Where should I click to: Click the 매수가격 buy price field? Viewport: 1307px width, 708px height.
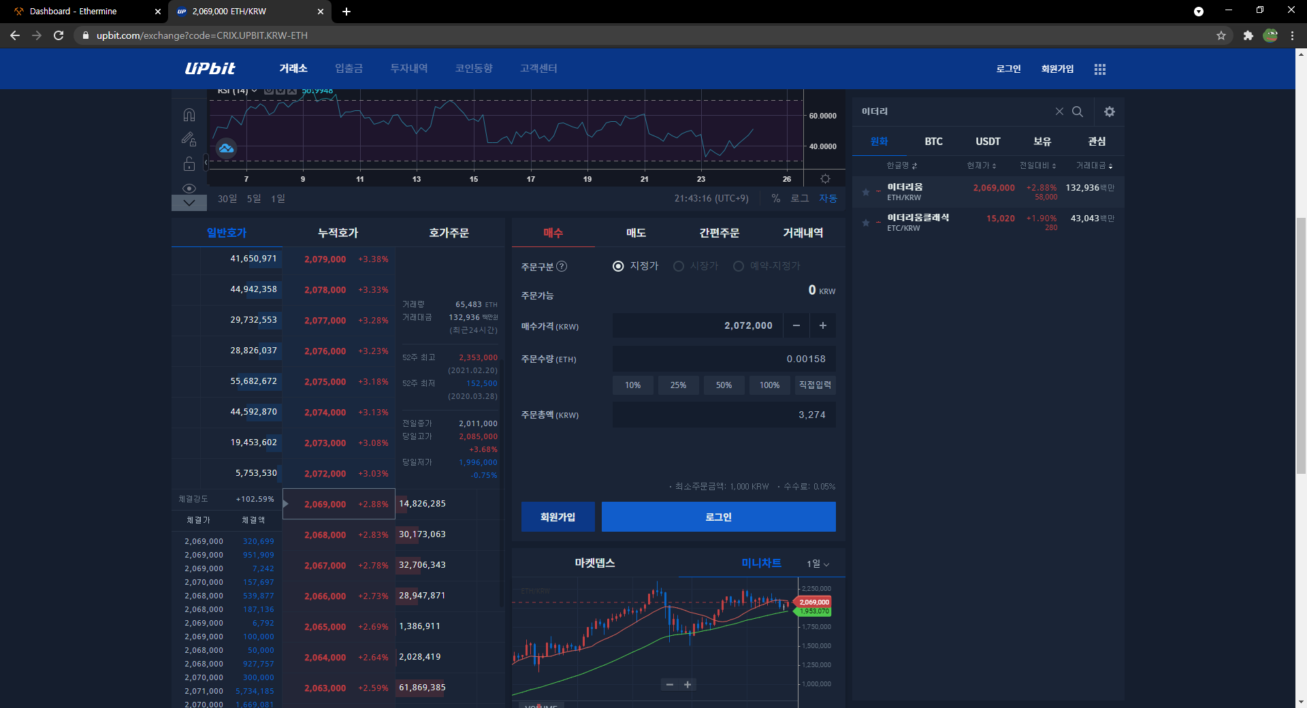[698, 325]
